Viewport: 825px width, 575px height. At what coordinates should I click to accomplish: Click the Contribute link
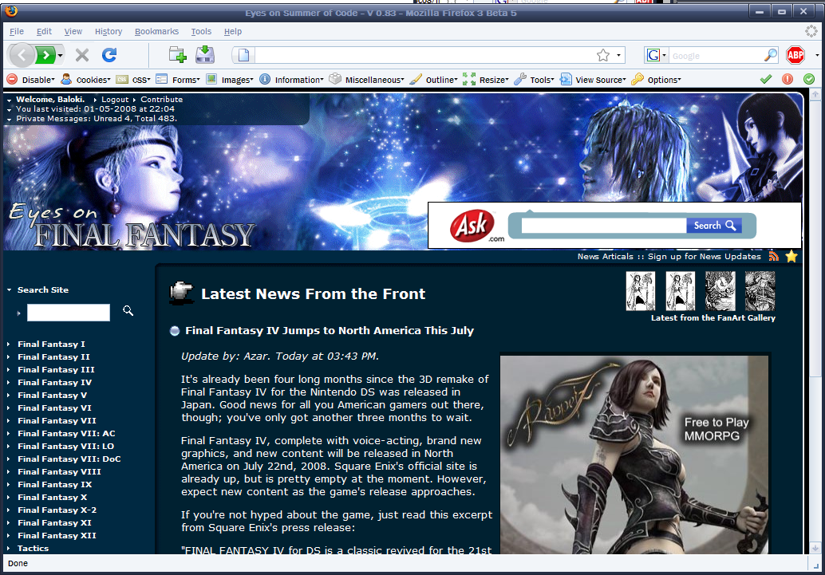[161, 100]
